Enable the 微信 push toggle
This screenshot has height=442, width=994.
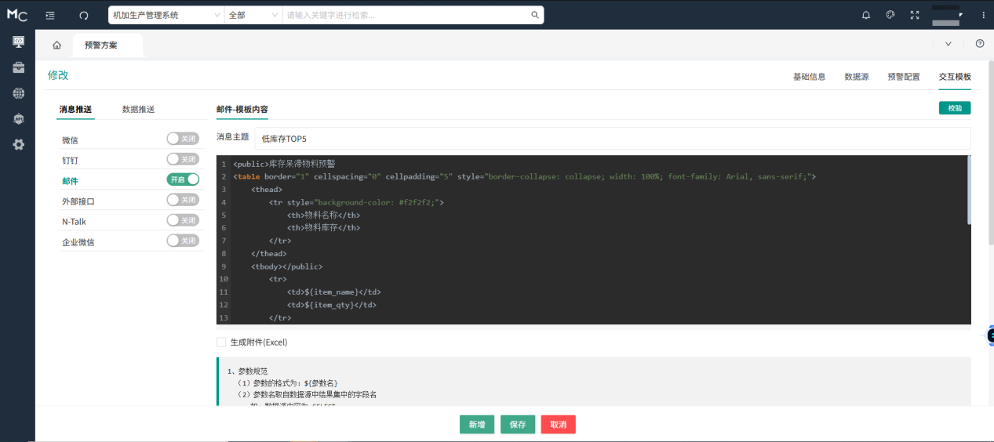click(x=183, y=139)
